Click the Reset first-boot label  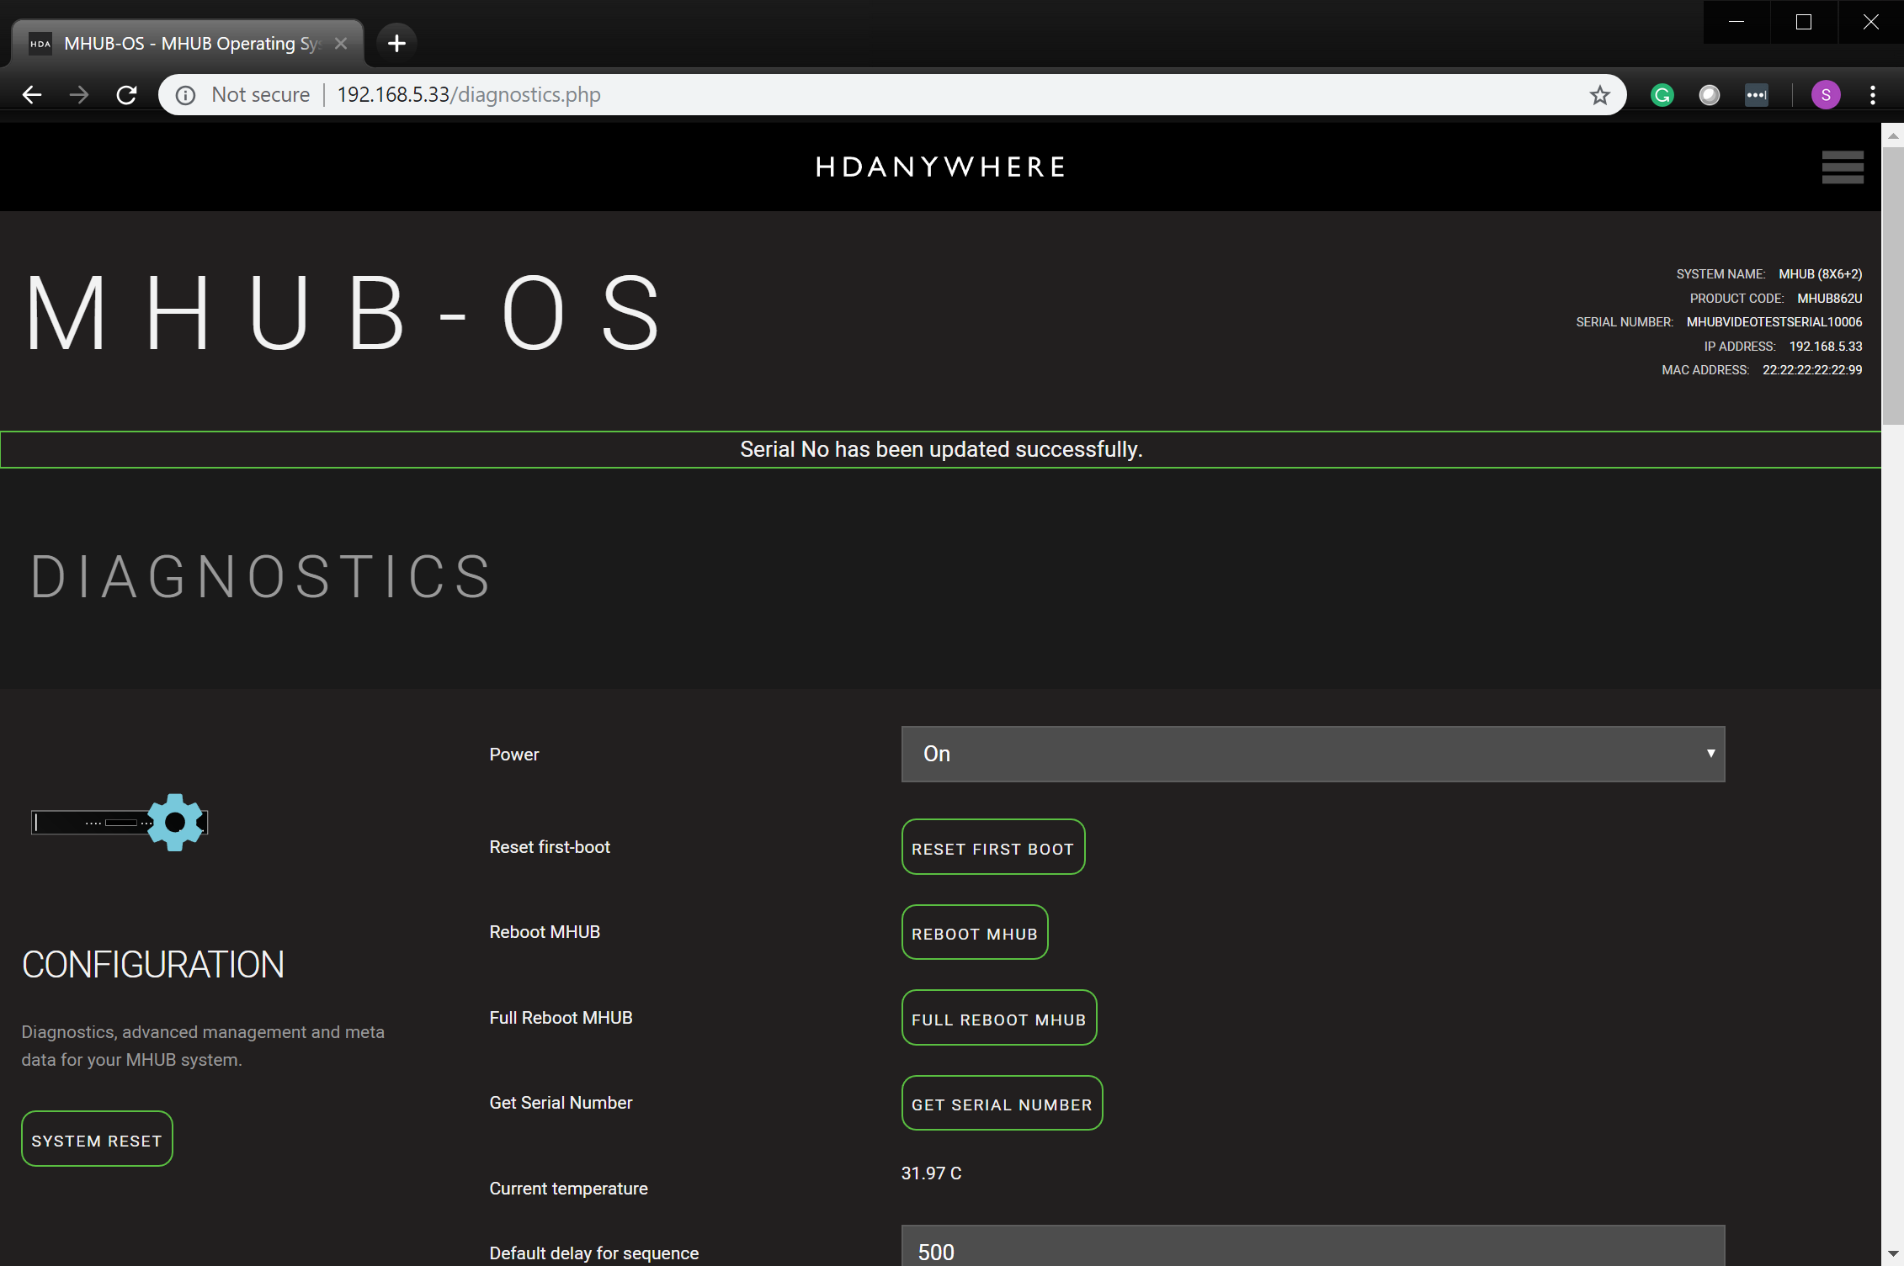tap(550, 847)
